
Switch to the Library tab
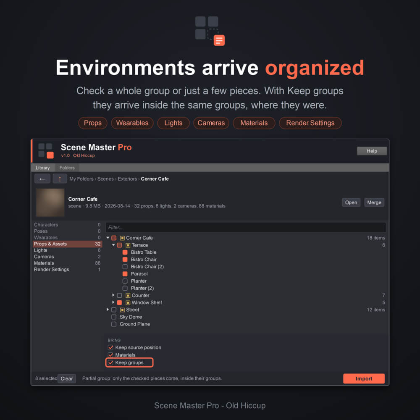(42, 168)
